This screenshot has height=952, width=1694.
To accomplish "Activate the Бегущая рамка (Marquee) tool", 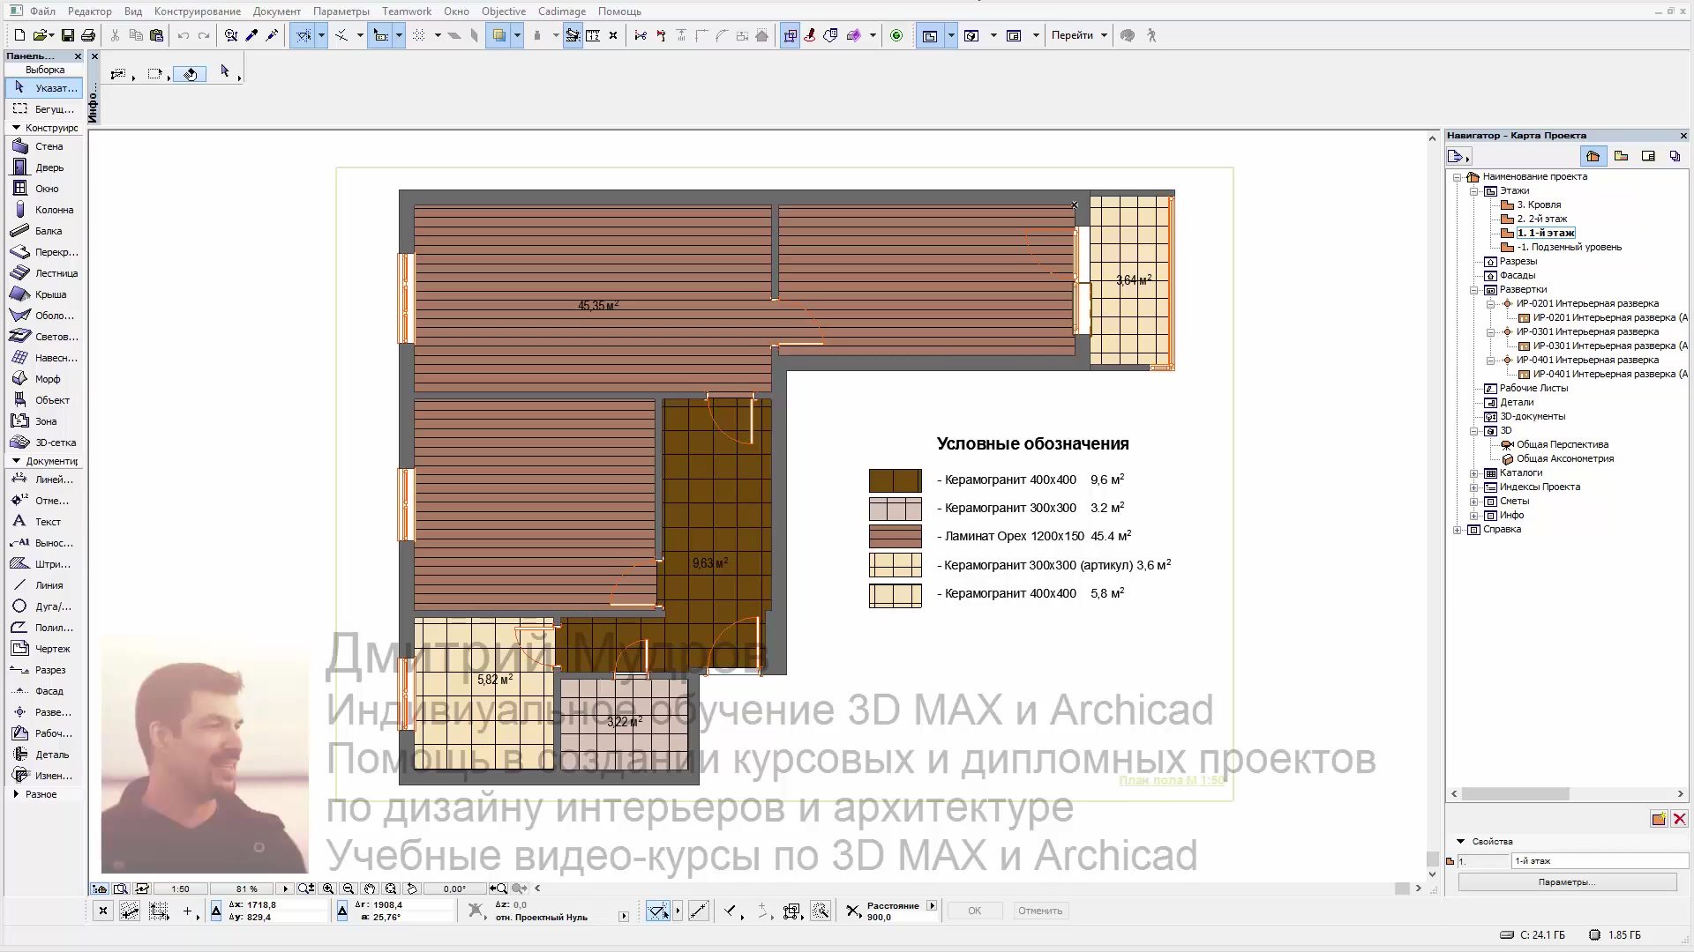I will (x=44, y=109).
